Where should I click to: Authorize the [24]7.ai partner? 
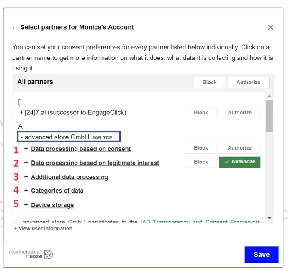[x=239, y=112]
